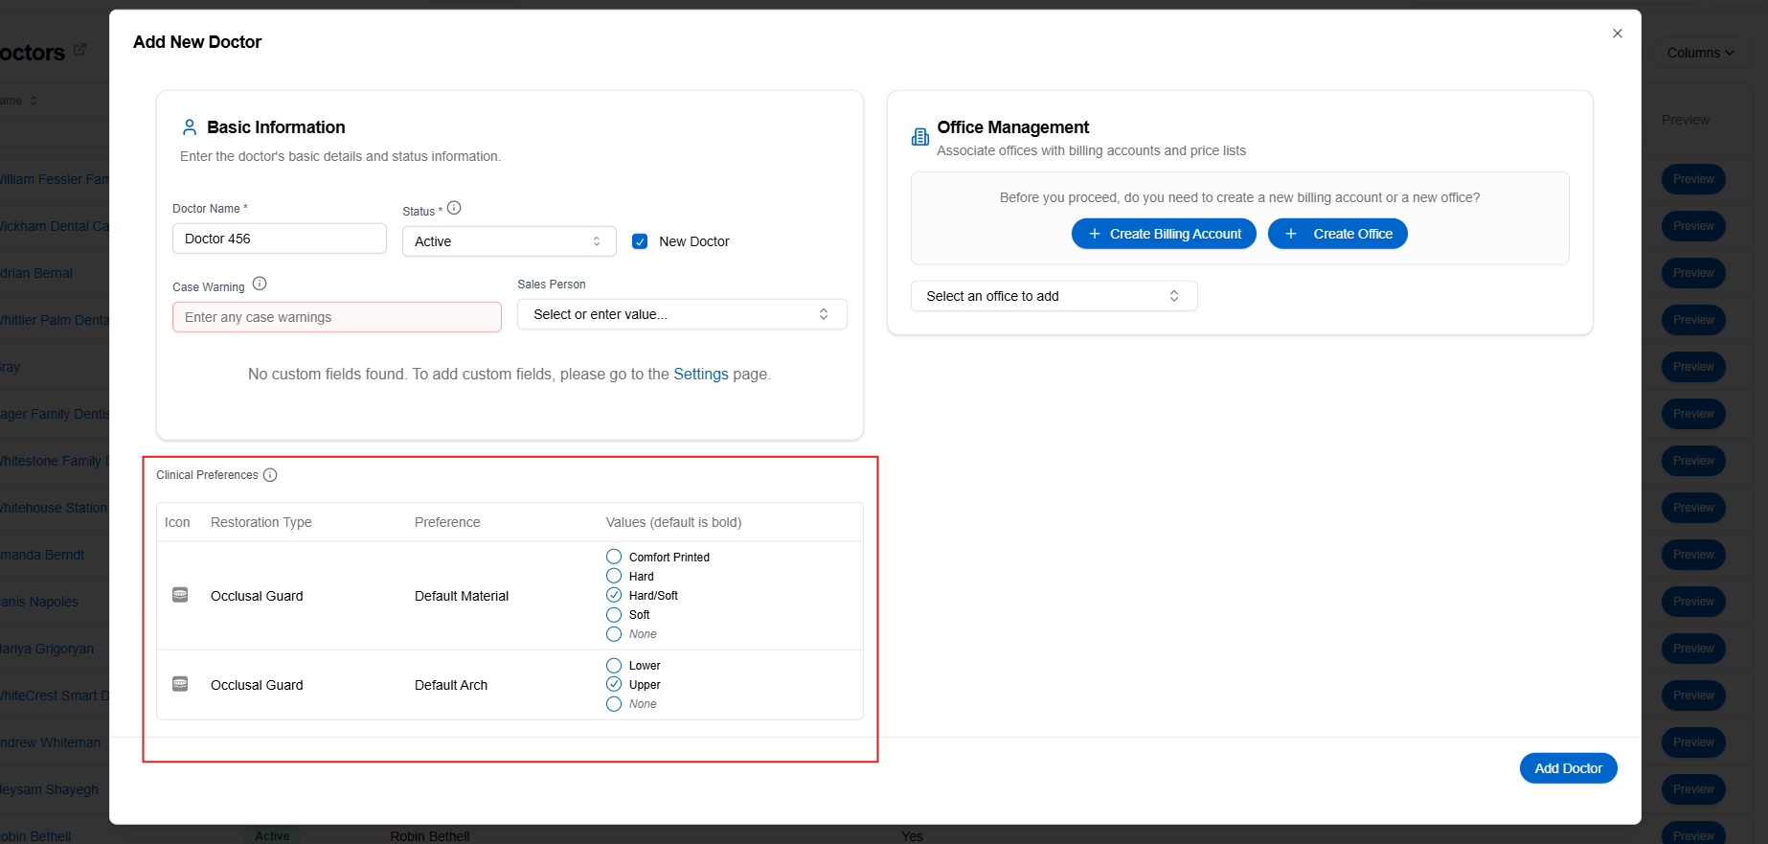Open Janis Napoles in background list
1768x844 pixels.
pyautogui.click(x=39, y=602)
